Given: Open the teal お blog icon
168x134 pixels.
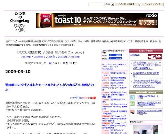Looking at the screenshot, I should click(x=132, y=97).
